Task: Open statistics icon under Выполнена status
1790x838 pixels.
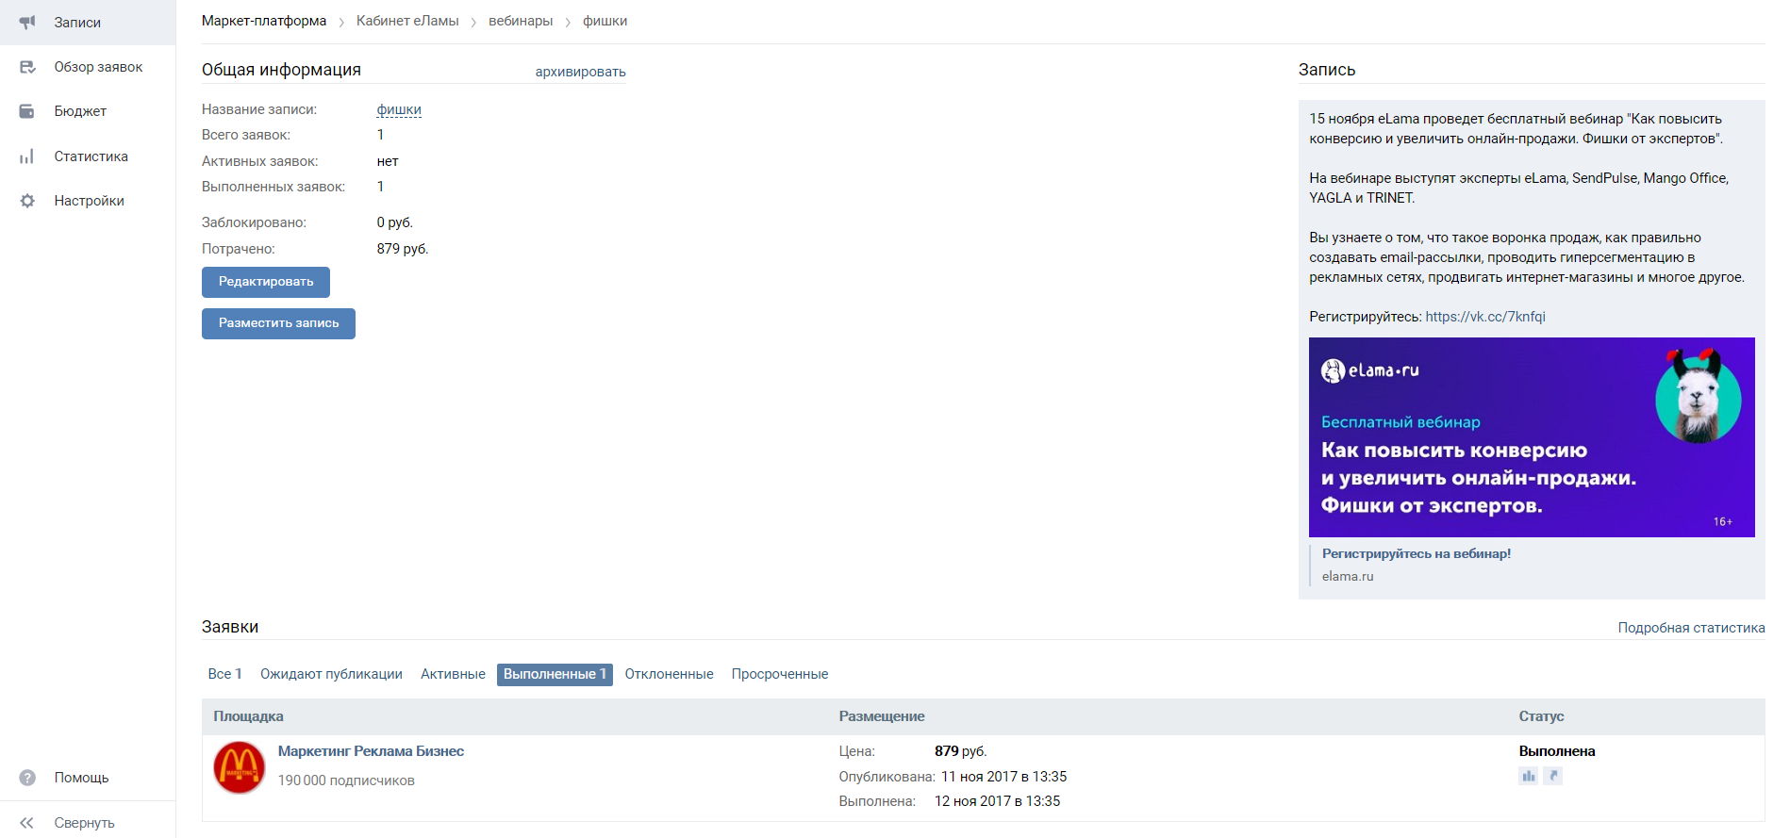Action: (x=1528, y=776)
